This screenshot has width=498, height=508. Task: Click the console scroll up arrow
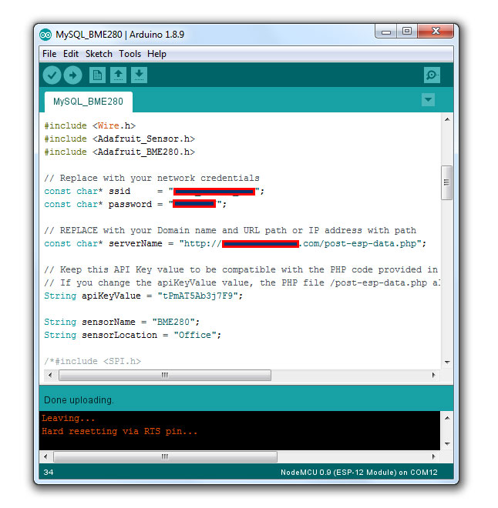coord(447,418)
